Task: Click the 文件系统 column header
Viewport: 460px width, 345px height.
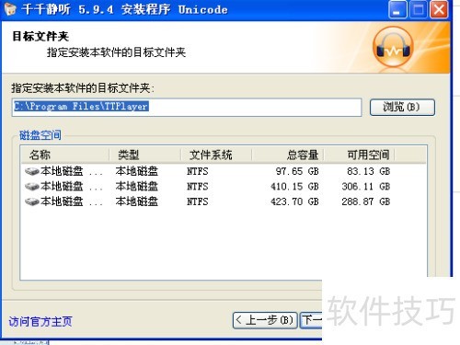Action: click(216, 155)
